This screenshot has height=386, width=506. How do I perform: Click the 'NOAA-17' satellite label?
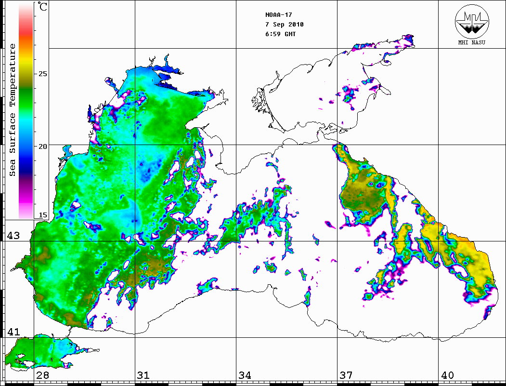(x=278, y=14)
